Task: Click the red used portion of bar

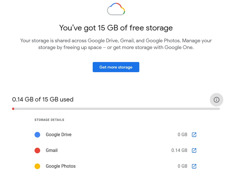Action: click(x=13, y=109)
